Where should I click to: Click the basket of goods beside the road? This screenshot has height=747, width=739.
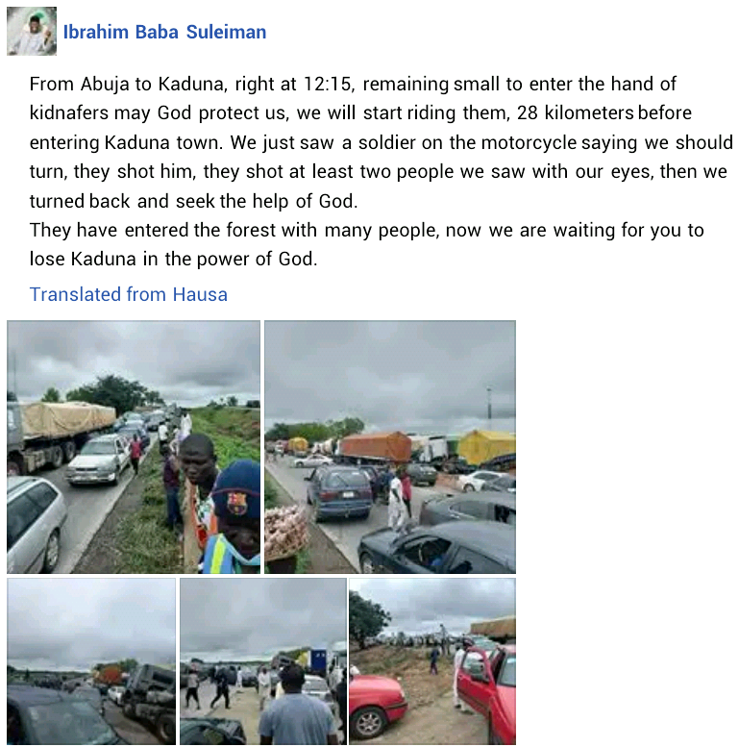285,532
